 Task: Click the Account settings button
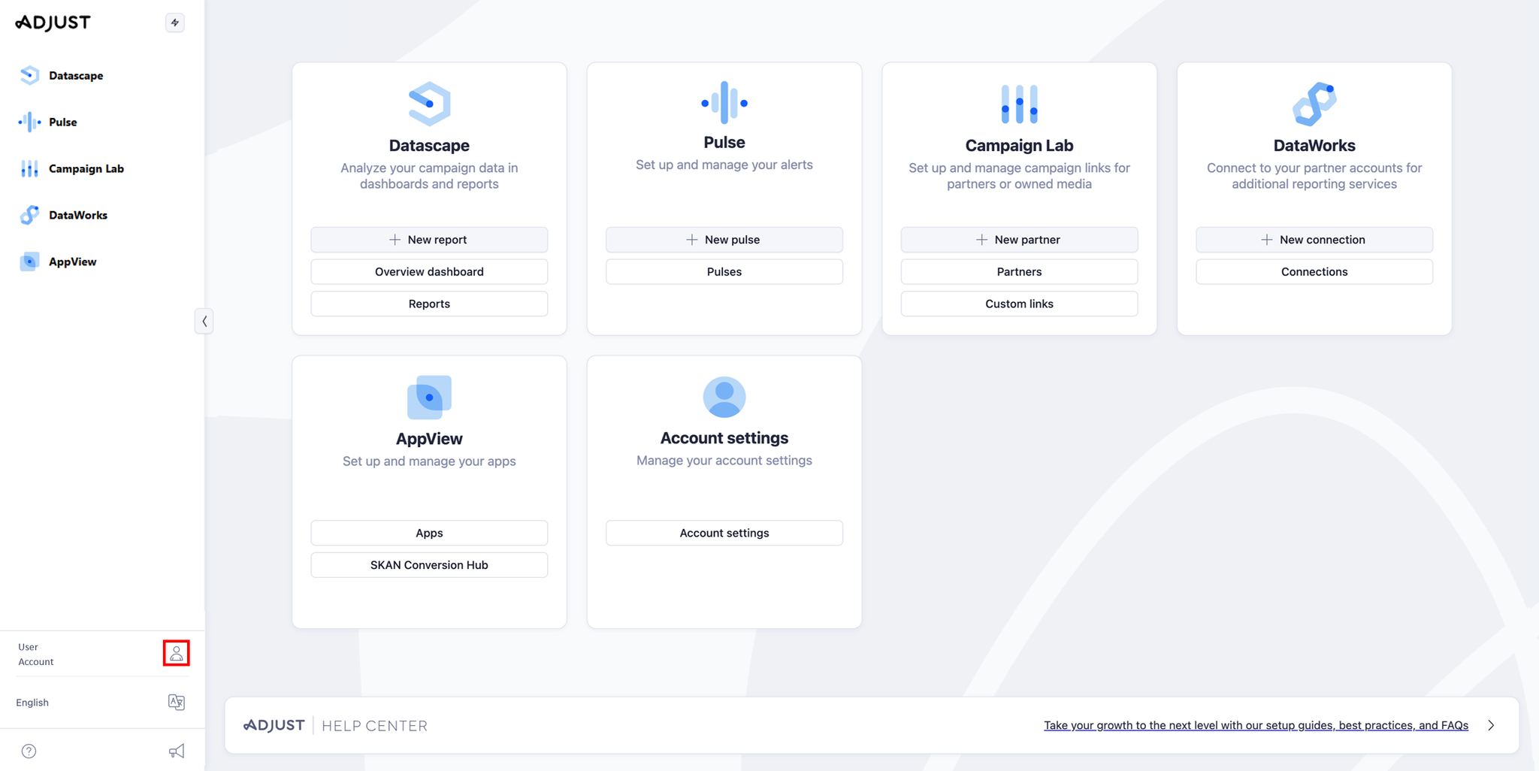click(724, 533)
